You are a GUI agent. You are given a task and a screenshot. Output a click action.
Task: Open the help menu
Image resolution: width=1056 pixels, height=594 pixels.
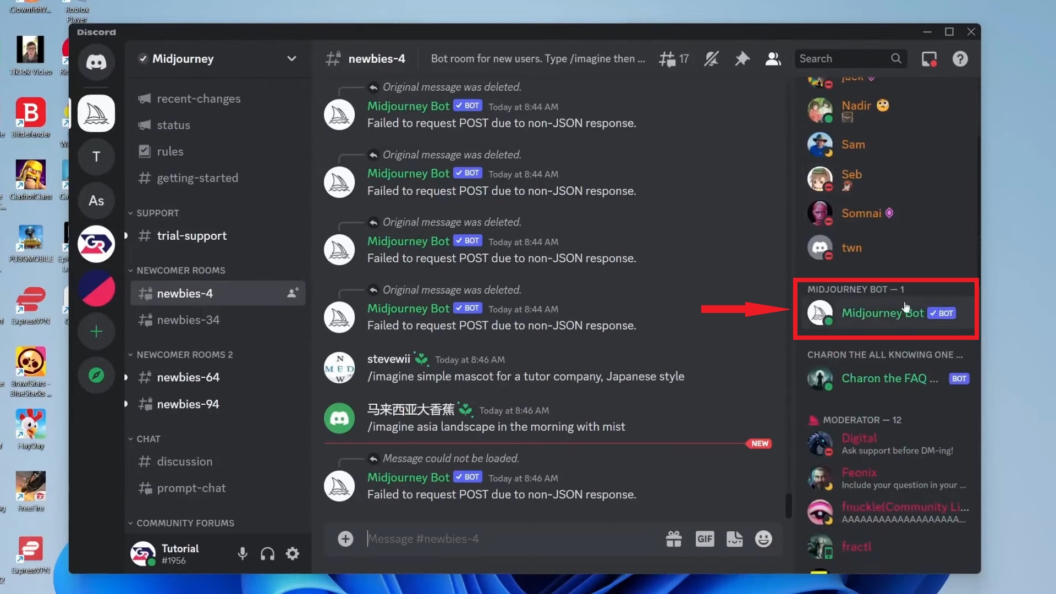(x=960, y=59)
